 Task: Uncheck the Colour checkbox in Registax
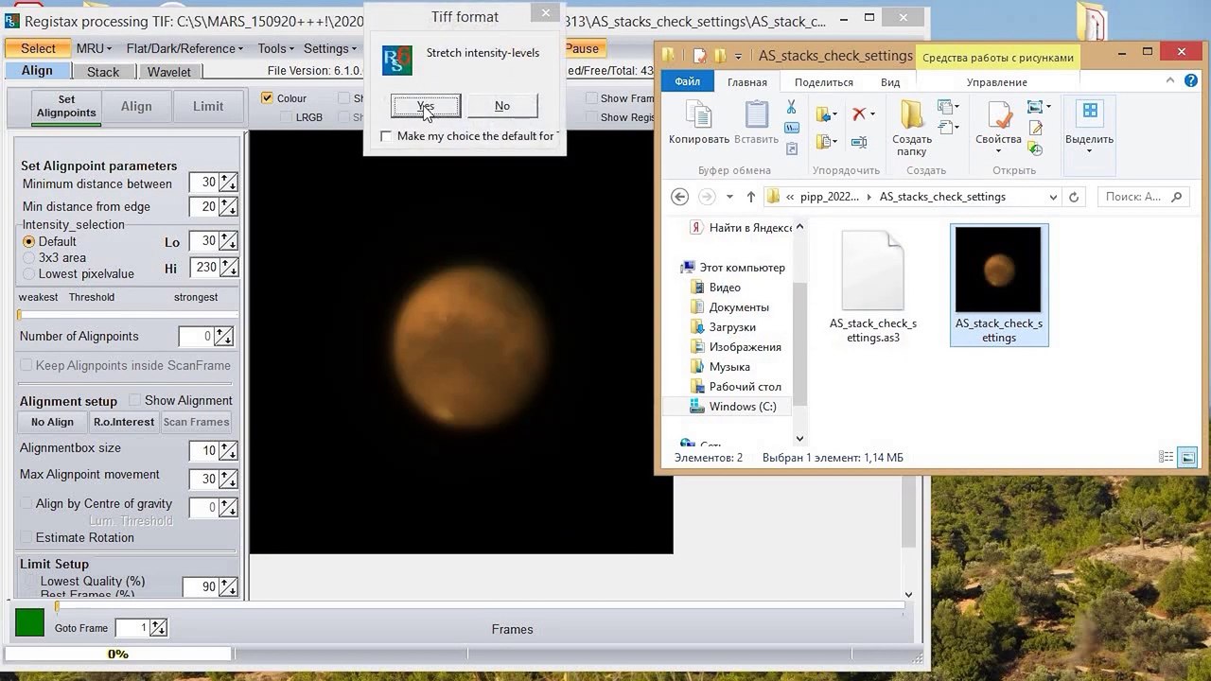[x=267, y=97]
